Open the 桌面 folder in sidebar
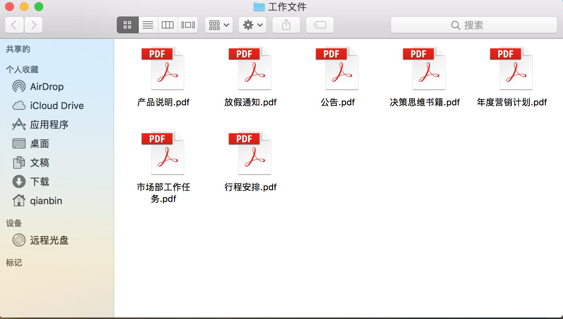 click(x=40, y=143)
